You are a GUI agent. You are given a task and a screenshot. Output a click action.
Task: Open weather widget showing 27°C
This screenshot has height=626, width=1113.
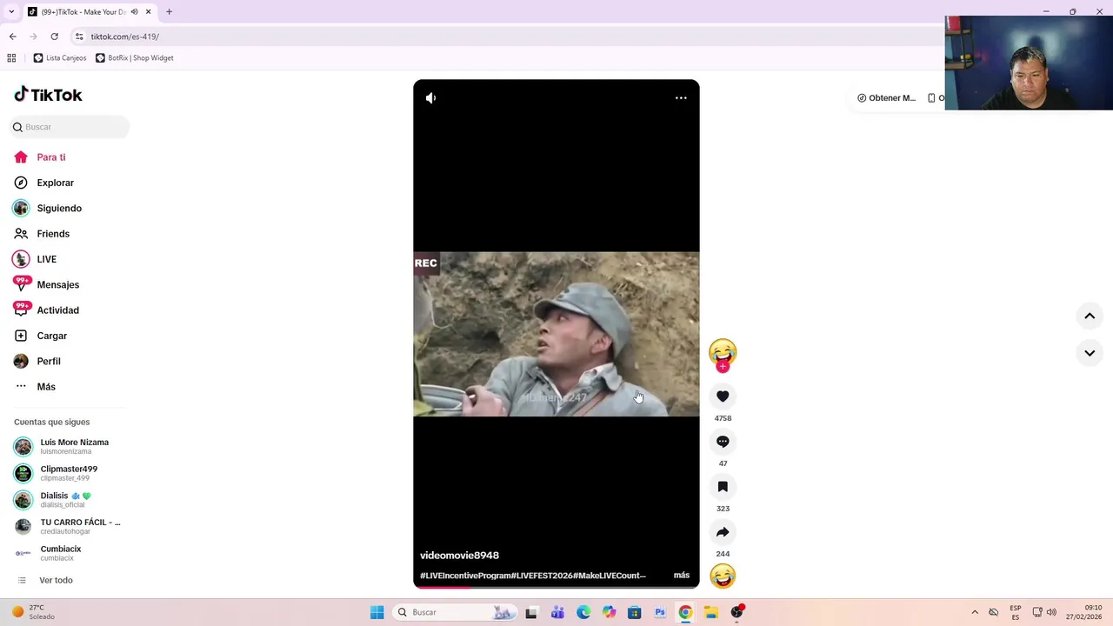32,612
